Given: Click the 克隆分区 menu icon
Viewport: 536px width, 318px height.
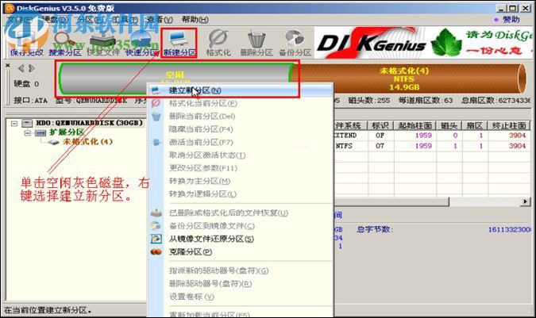Looking at the screenshot, I should pyautogui.click(x=156, y=252).
